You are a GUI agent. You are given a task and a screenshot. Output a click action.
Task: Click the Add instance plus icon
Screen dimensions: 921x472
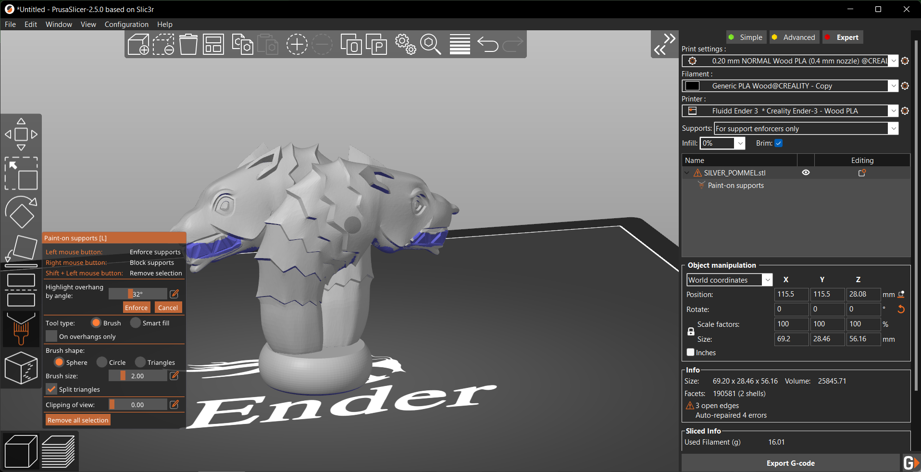coord(297,44)
